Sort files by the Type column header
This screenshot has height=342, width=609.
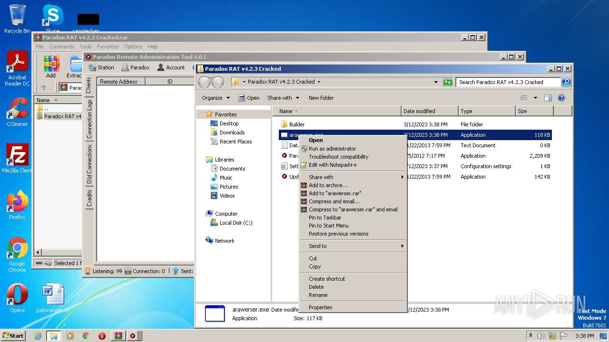tap(487, 111)
